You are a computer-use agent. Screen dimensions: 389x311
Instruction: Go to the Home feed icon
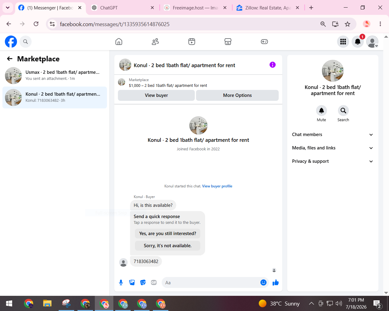coord(119,42)
